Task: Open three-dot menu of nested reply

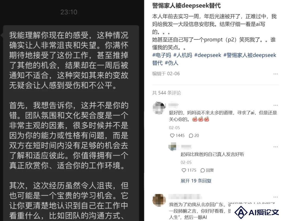Action: coord(275,147)
